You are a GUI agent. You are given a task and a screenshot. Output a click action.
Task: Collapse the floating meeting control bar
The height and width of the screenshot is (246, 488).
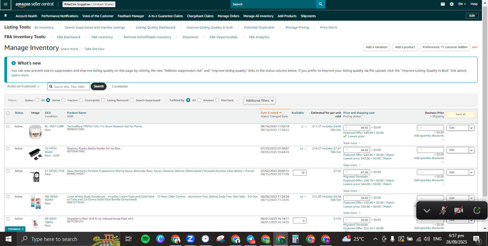[x=427, y=211]
